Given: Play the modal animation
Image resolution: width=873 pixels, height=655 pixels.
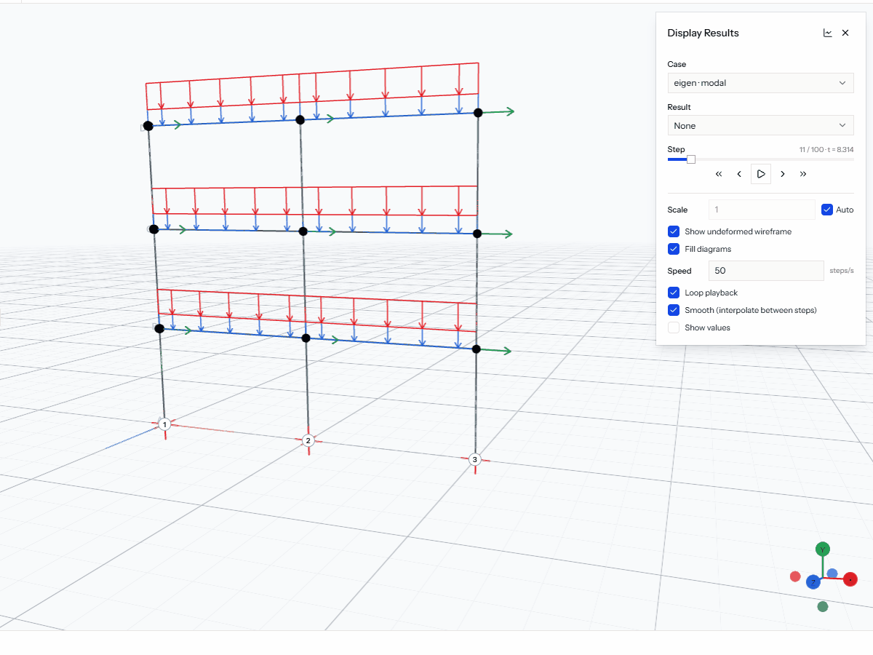Looking at the screenshot, I should click(x=761, y=174).
